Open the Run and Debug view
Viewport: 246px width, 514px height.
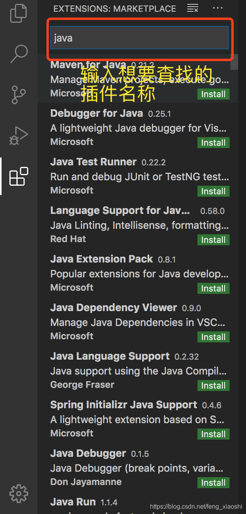[x=18, y=135]
